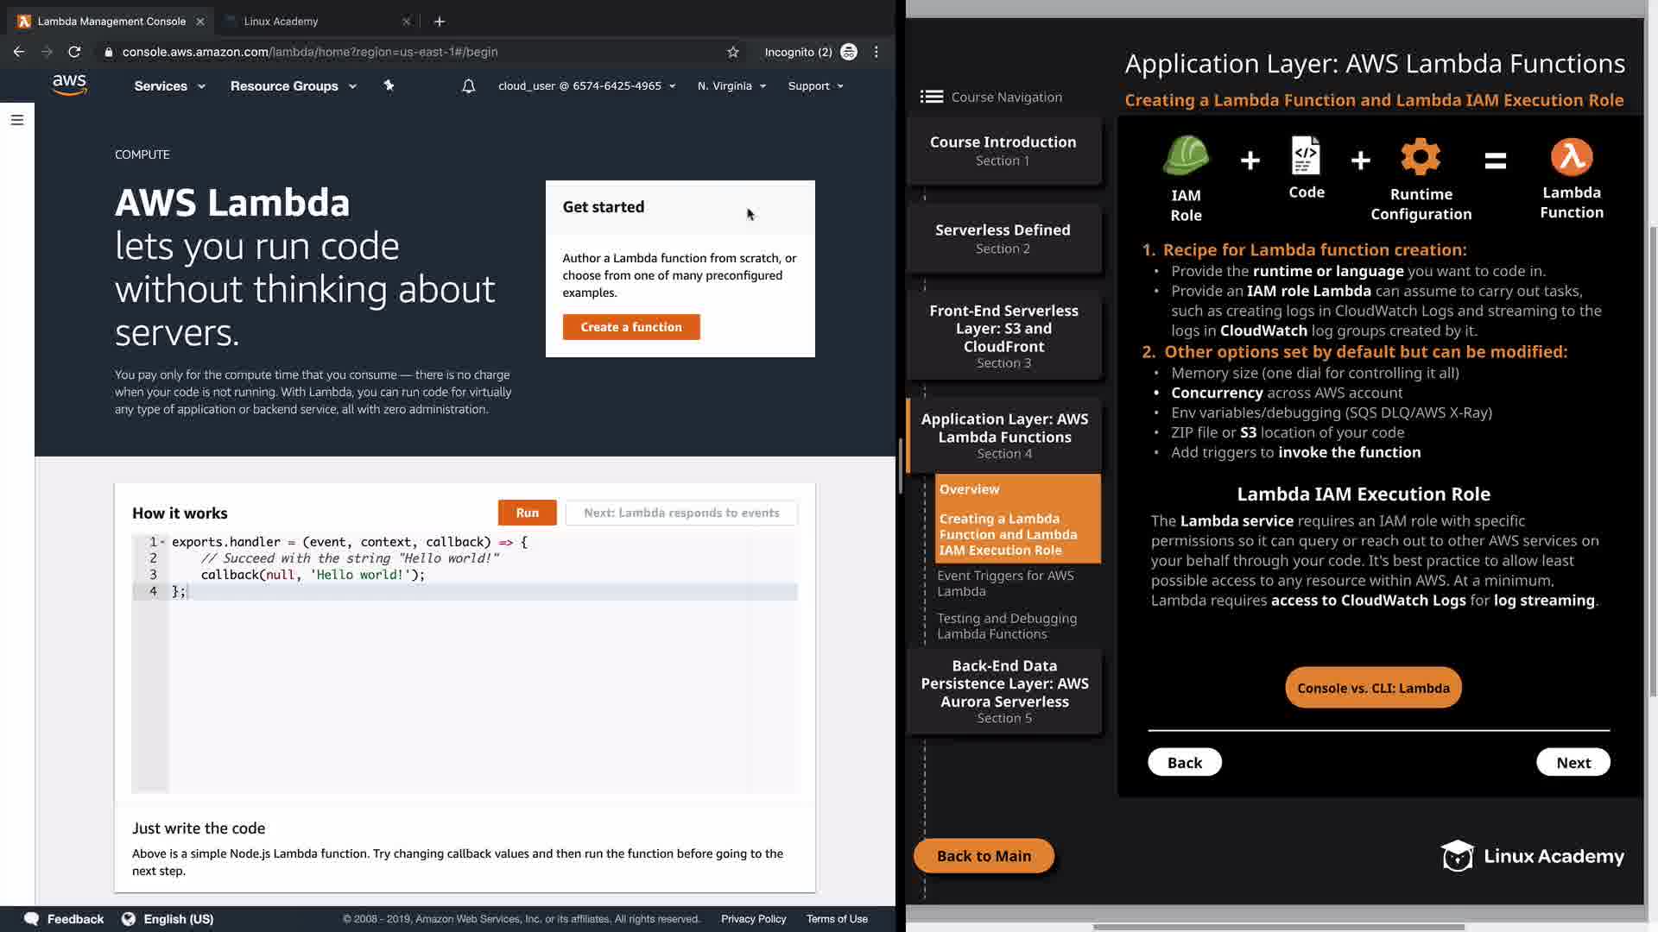Click the Incognito profile icon
This screenshot has width=1658, height=932.
click(x=849, y=52)
